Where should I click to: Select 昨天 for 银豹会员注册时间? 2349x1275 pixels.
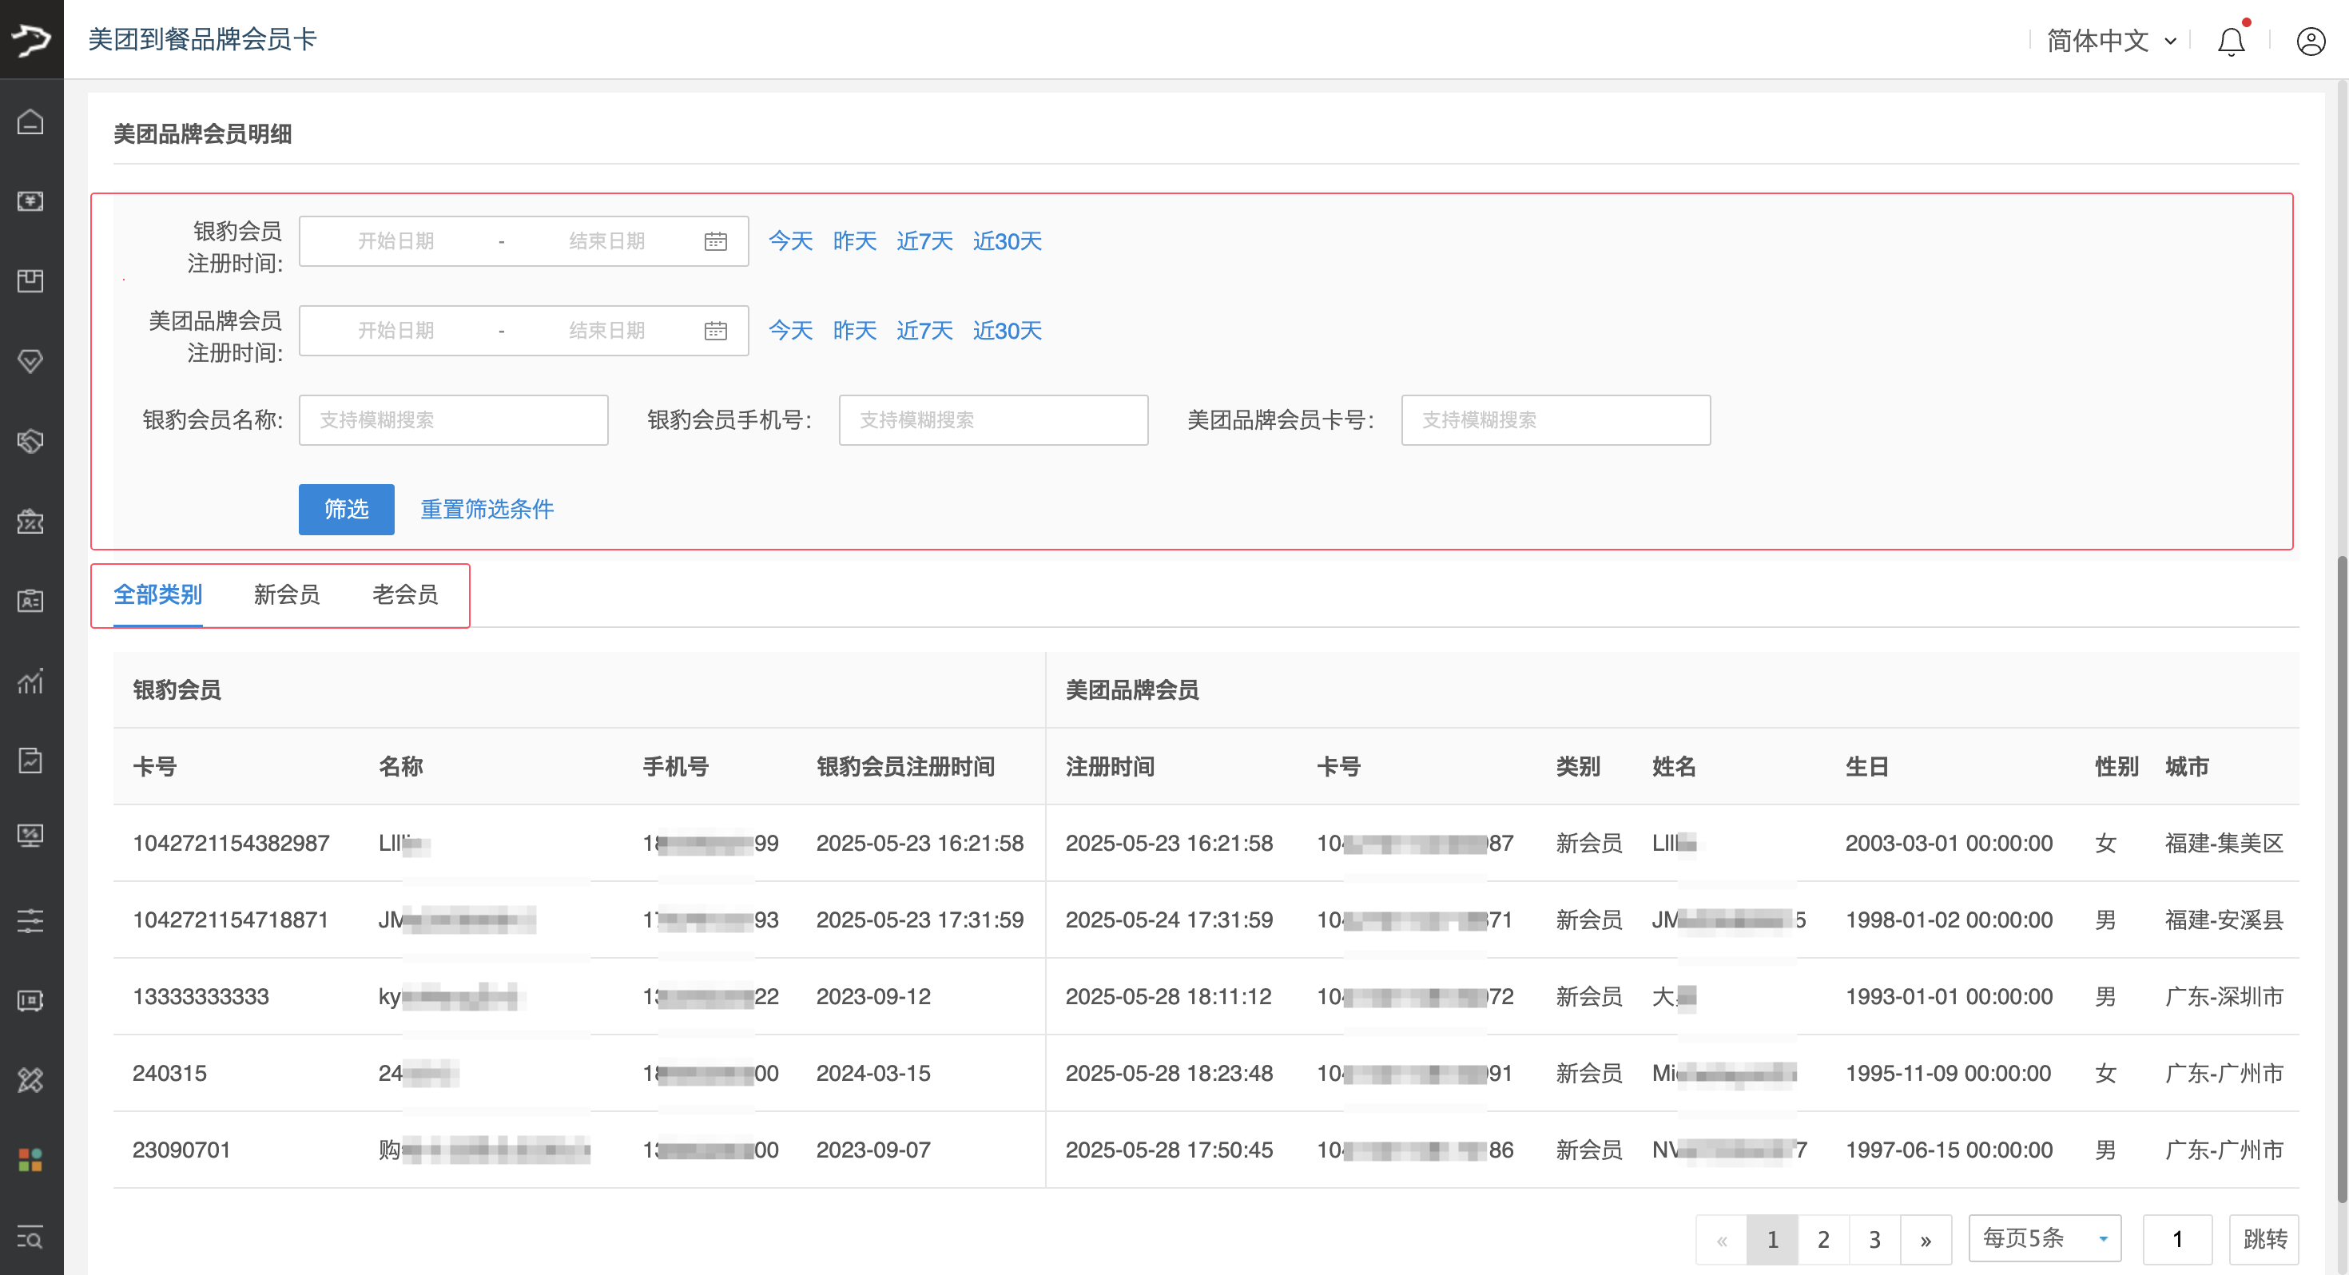tap(854, 240)
